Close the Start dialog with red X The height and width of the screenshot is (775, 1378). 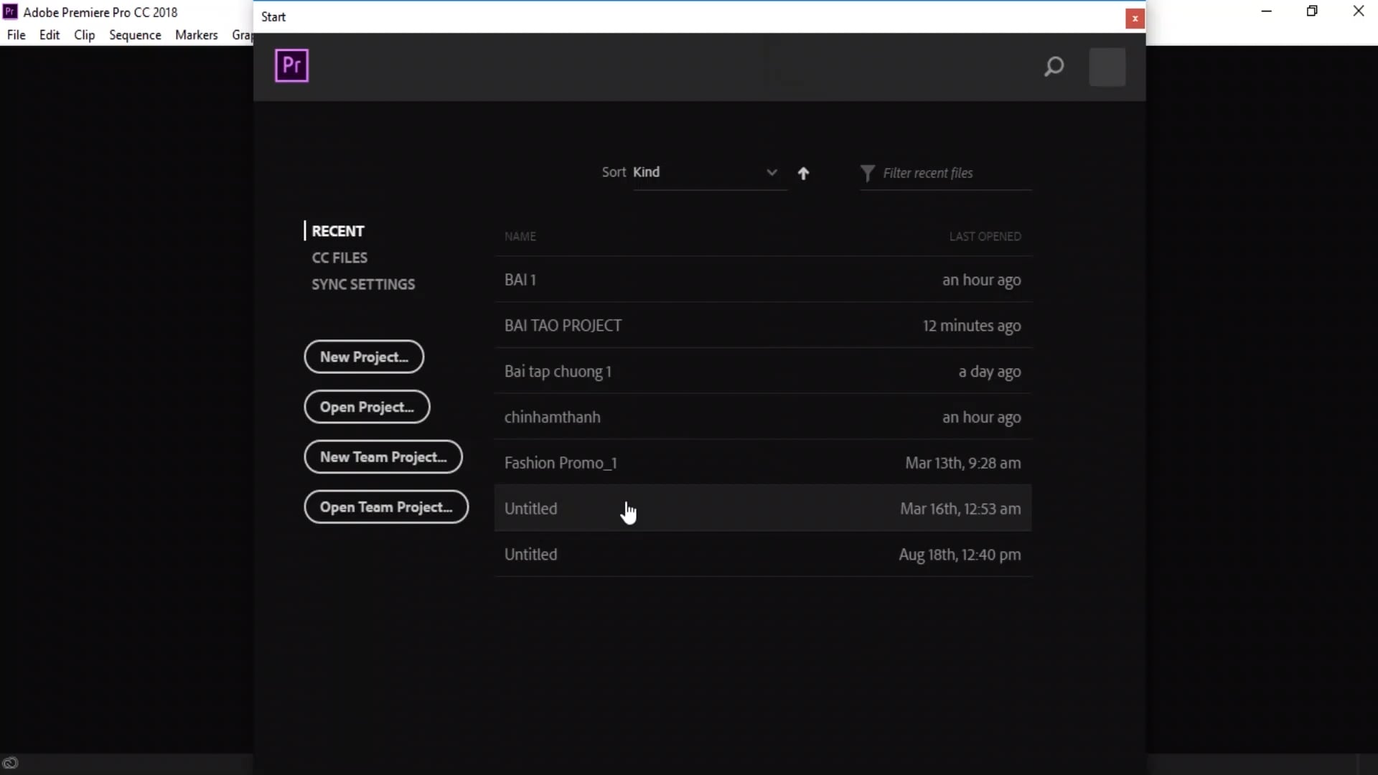(x=1135, y=19)
